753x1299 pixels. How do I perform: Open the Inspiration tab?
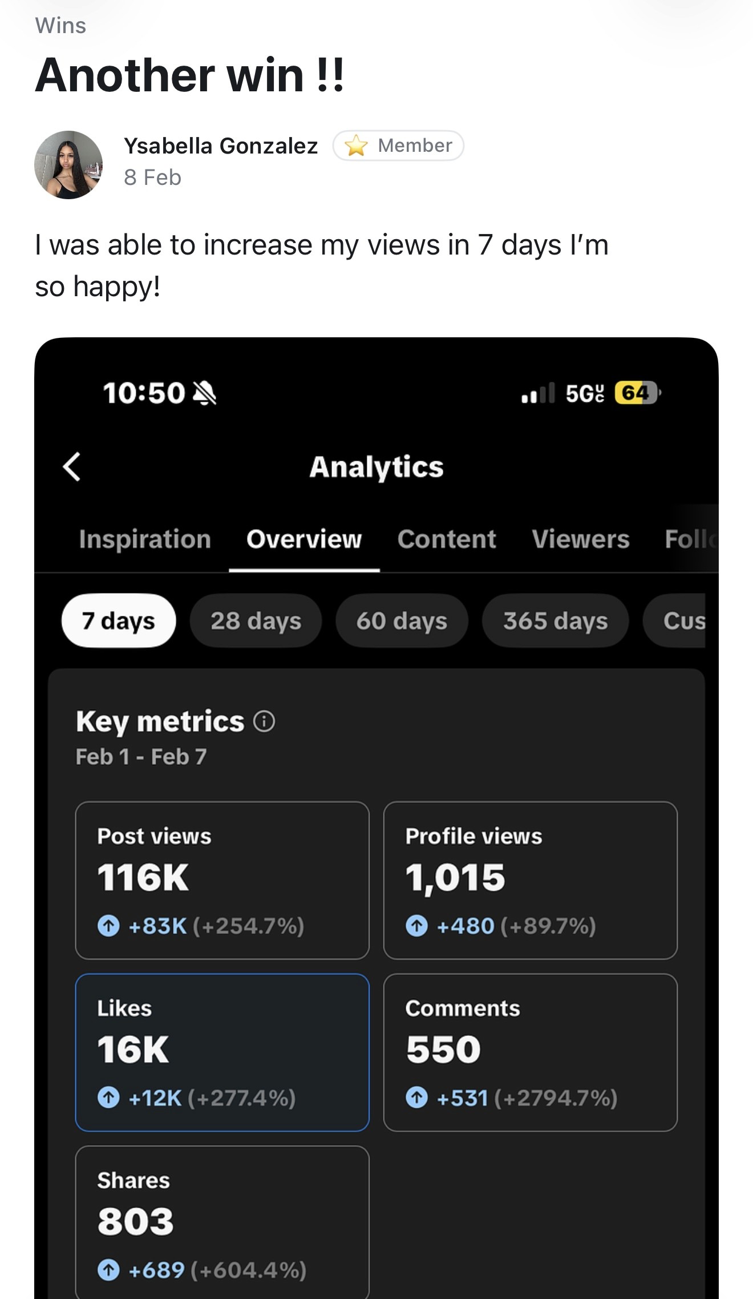click(145, 539)
